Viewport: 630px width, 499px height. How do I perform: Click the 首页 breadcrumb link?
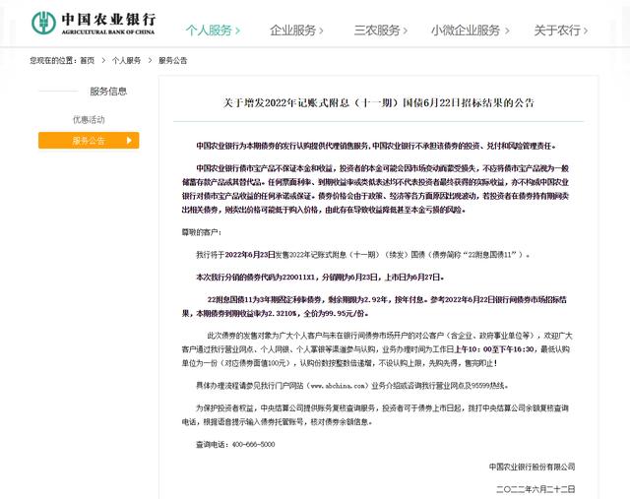(88, 61)
